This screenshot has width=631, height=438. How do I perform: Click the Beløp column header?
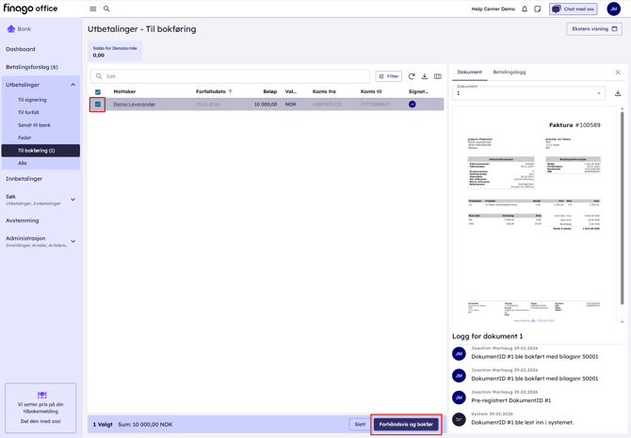[x=270, y=91]
